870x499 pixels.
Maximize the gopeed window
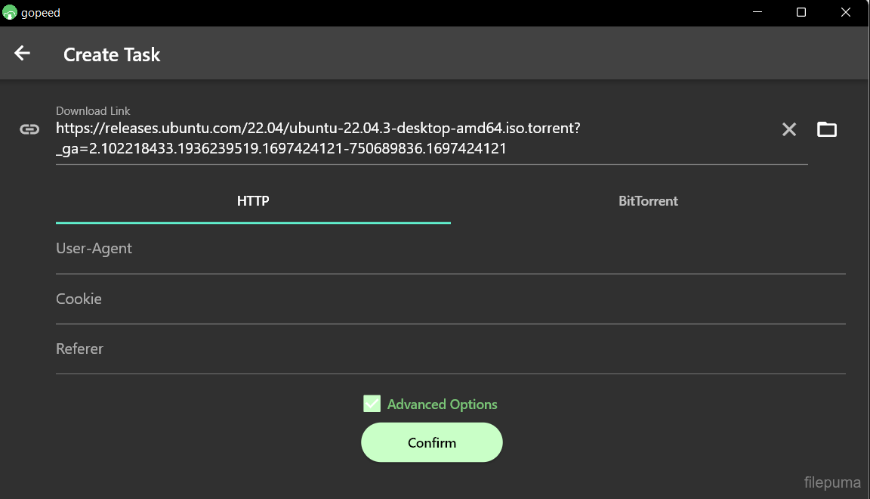[x=801, y=12]
